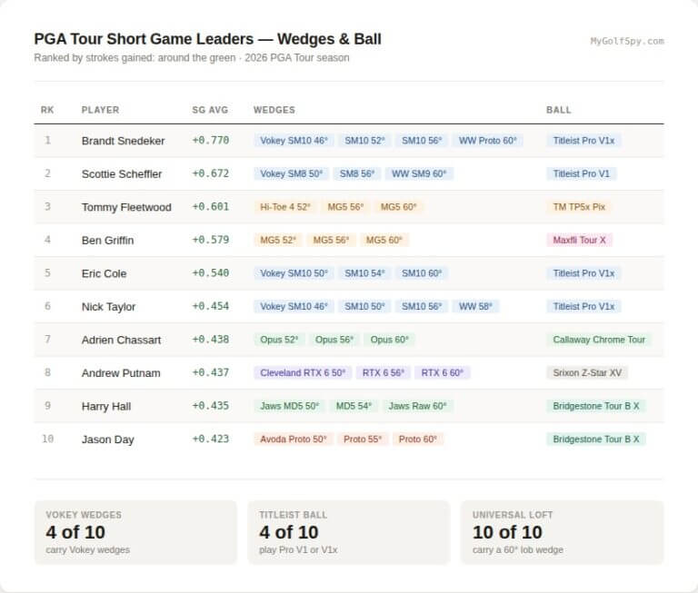698x593 pixels.
Task: Click Harry Hall's Jaws Raw 60° tag
Action: pos(417,406)
